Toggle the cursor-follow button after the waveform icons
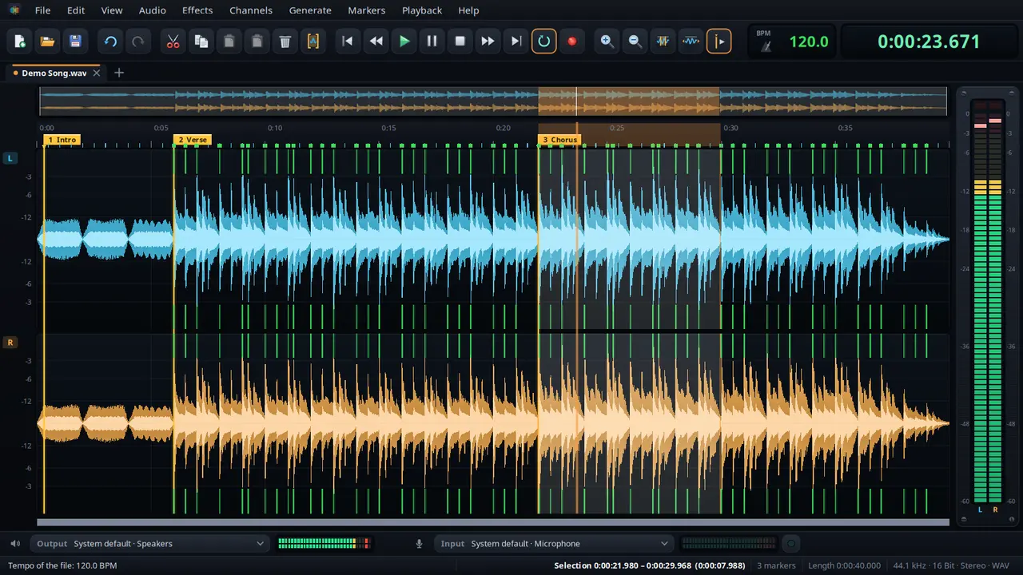This screenshot has height=575, width=1023. [718, 42]
